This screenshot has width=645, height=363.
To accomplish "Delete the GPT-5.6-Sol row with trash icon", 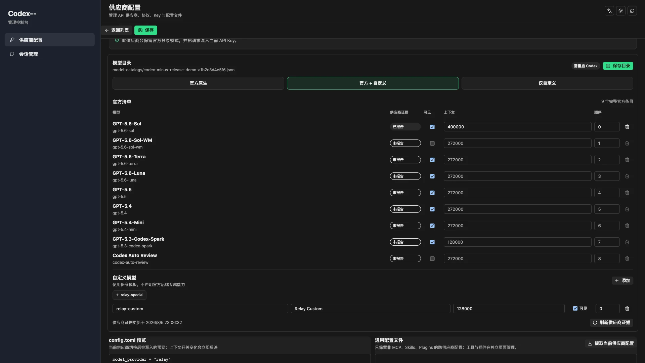I will click(627, 127).
